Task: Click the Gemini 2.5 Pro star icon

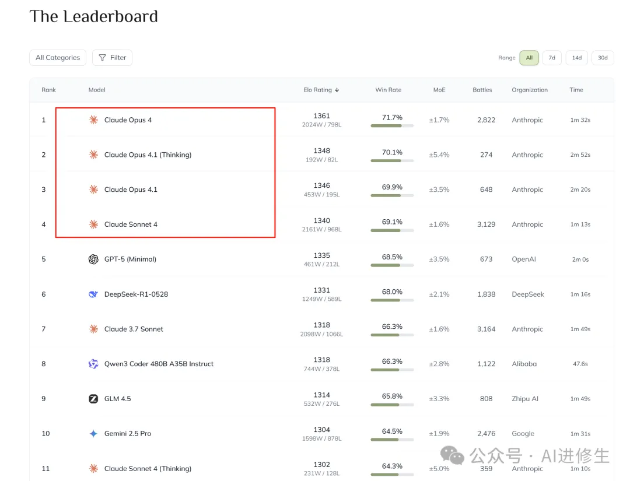Action: pyautogui.click(x=93, y=434)
